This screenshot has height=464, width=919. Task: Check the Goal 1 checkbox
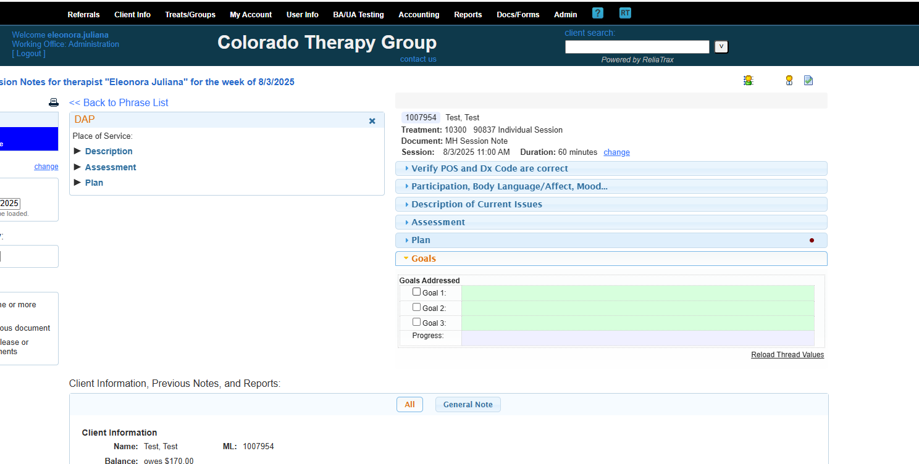click(416, 292)
